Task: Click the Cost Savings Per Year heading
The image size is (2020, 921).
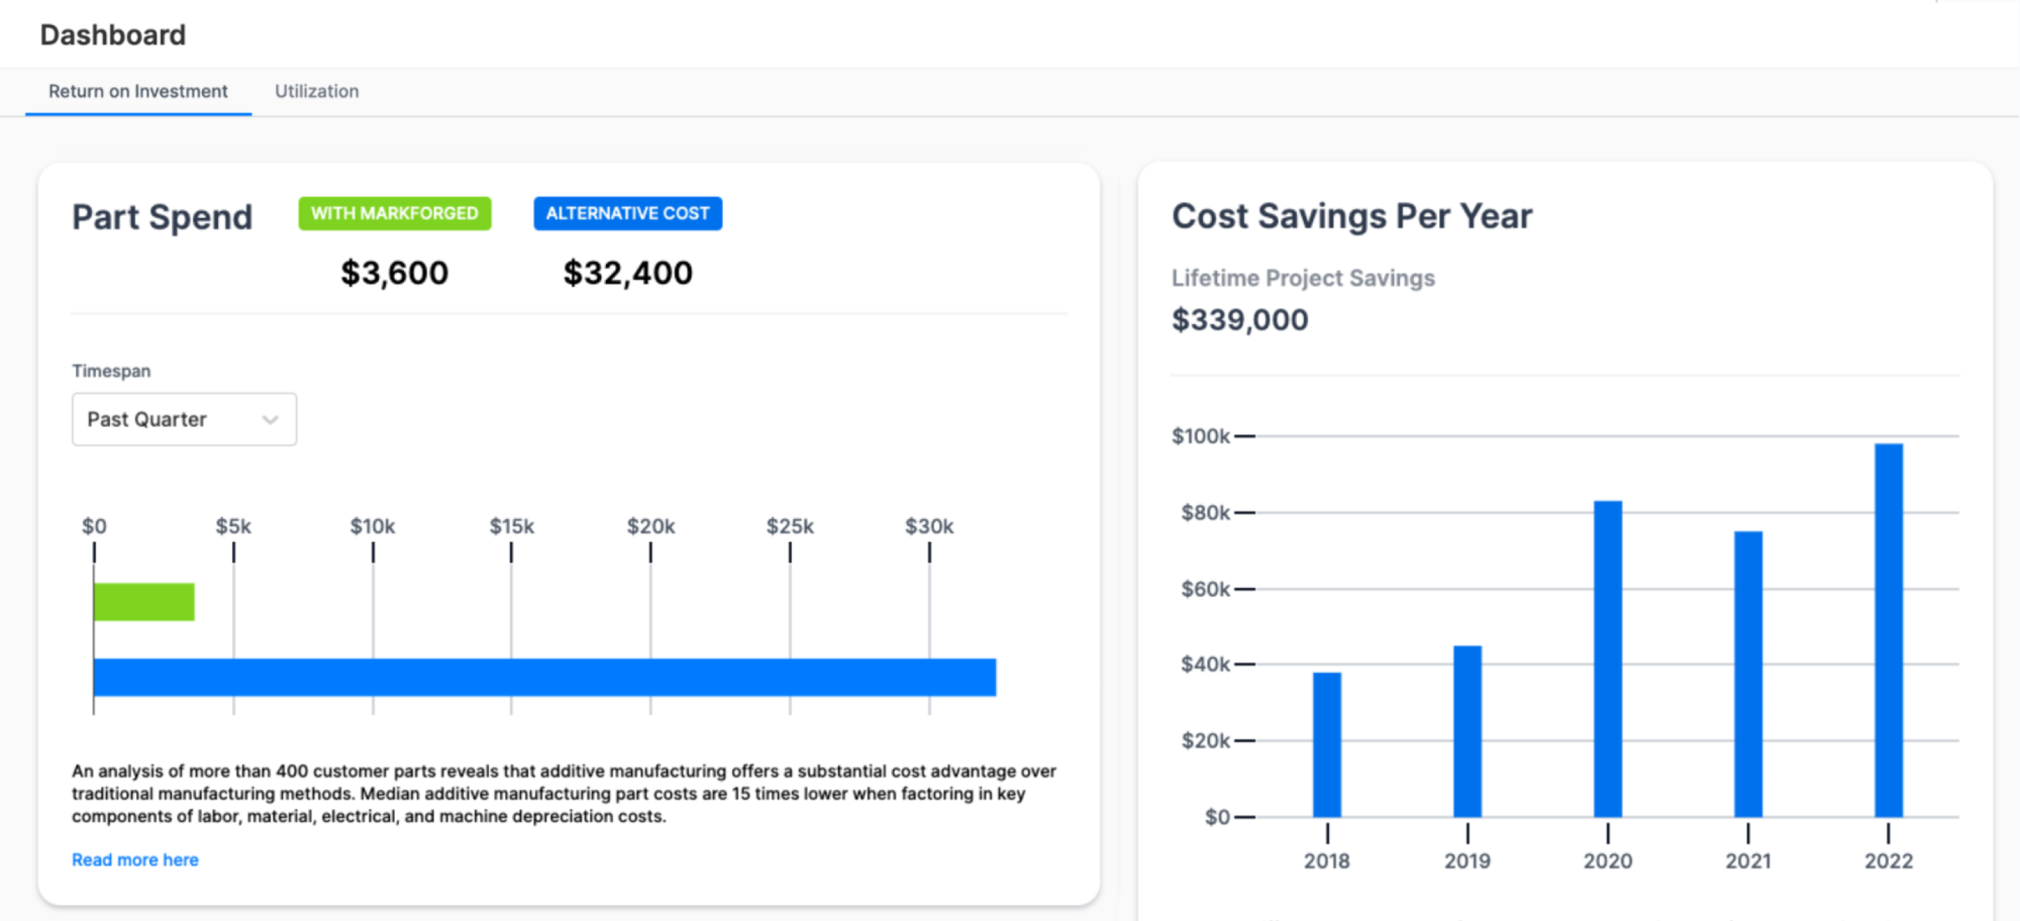Action: click(1351, 216)
